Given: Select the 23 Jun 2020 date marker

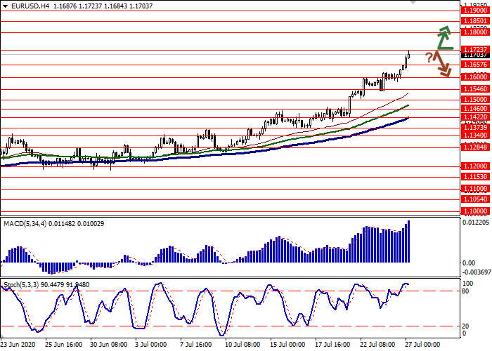Looking at the screenshot, I should 18,345.
